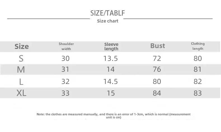The height and width of the screenshot is (132, 221).
Task: Select the Bust column header
Action: point(157,46)
